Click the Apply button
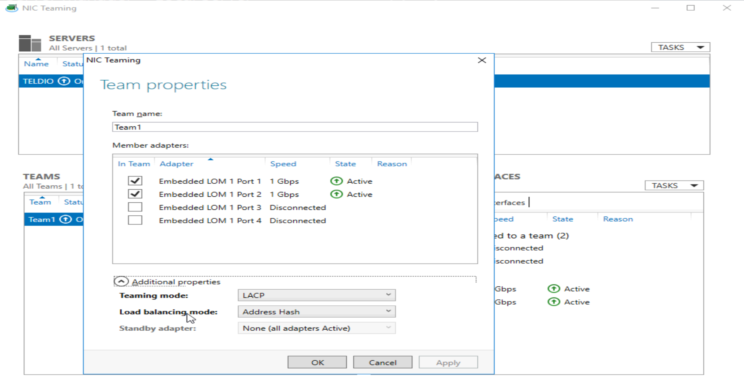Image resolution: width=744 pixels, height=386 pixels. point(448,362)
